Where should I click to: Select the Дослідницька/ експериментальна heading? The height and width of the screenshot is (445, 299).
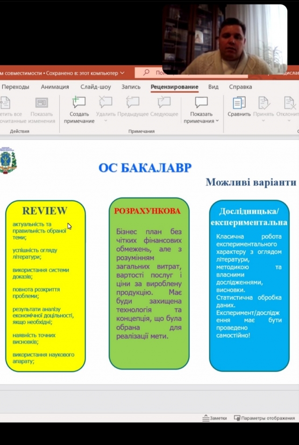(249, 217)
